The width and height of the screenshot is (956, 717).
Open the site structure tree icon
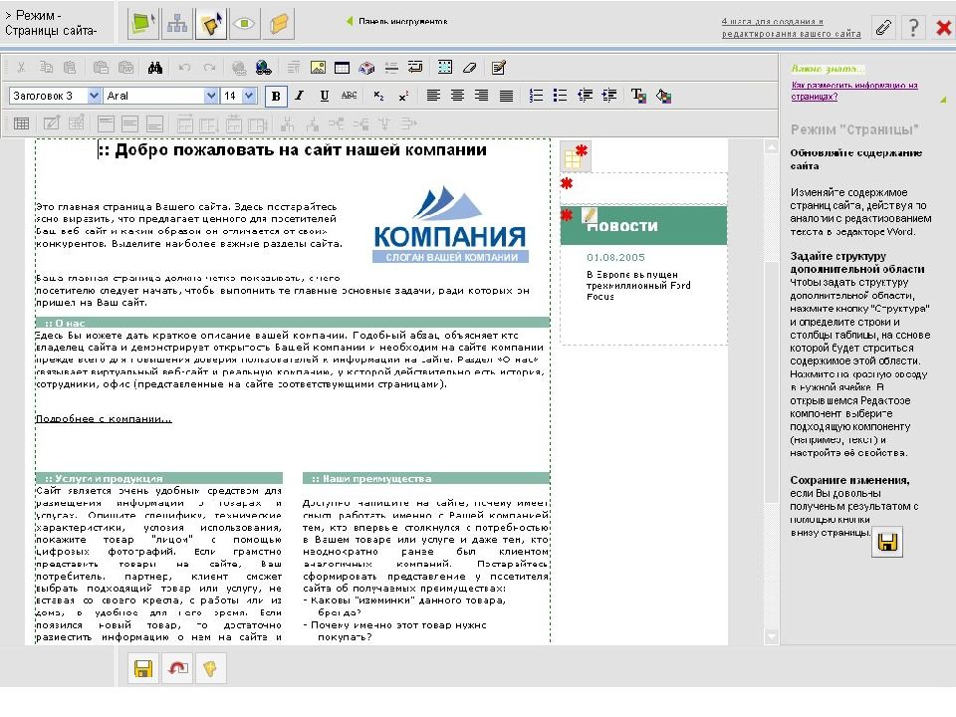point(177,24)
